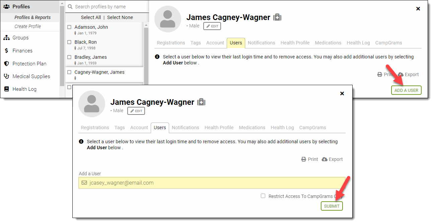This screenshot has height=223, width=433.
Task: Open the Medications tab in lower dialog
Action: pos(252,128)
